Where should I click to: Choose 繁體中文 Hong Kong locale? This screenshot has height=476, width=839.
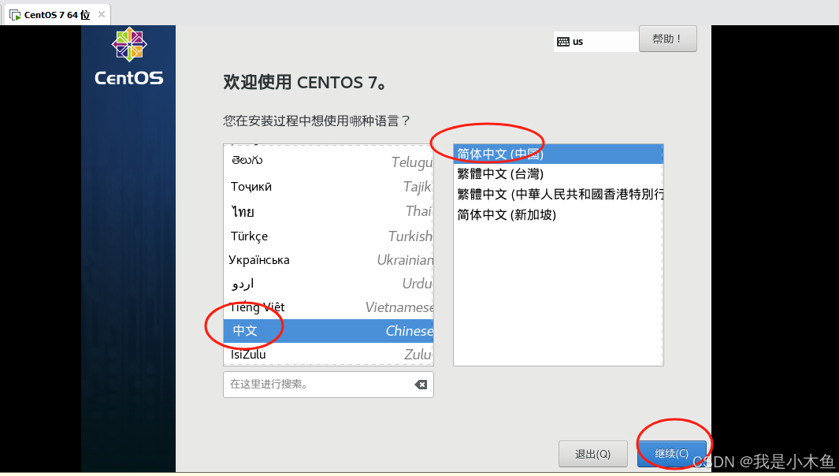[558, 195]
